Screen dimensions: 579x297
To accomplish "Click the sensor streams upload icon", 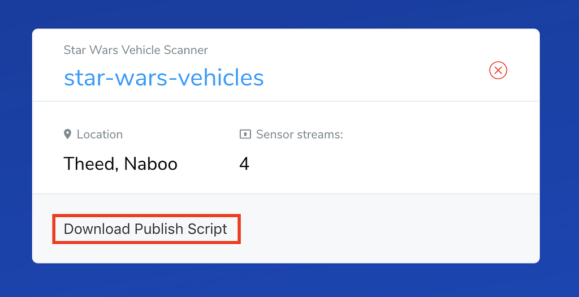I will 245,134.
